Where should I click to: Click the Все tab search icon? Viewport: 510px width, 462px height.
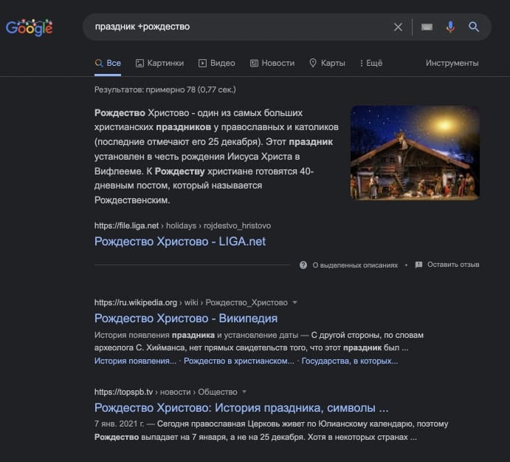pos(99,64)
